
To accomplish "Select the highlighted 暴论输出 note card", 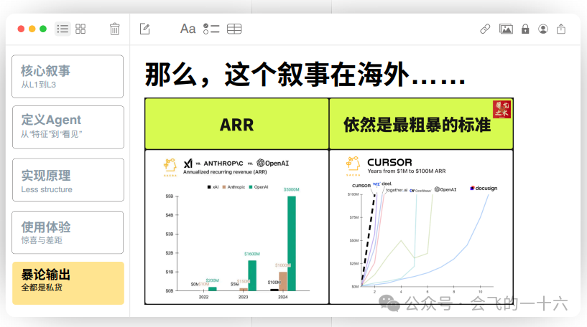I will pos(68,283).
